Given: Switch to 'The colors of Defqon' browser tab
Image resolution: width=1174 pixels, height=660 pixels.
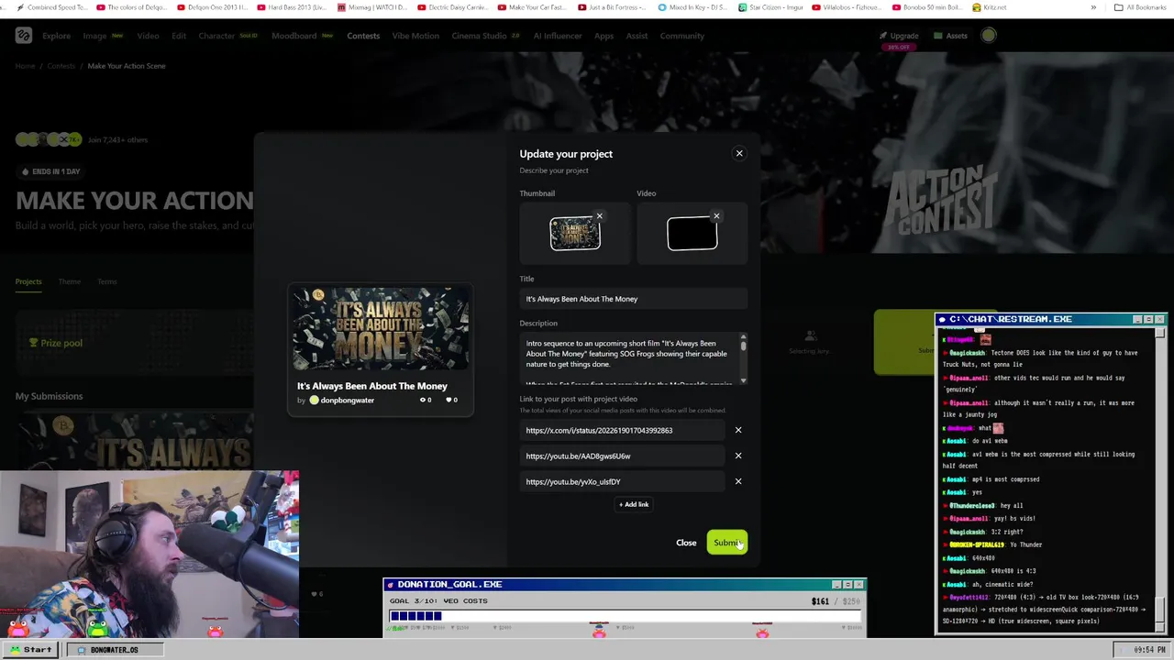Looking at the screenshot, I should click(132, 7).
